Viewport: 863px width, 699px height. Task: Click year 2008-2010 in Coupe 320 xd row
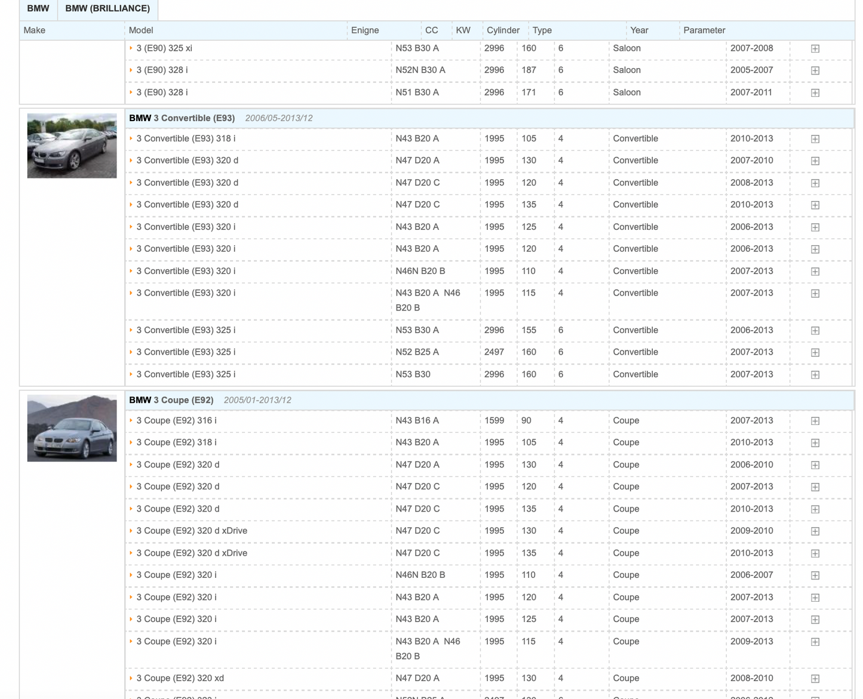click(751, 679)
